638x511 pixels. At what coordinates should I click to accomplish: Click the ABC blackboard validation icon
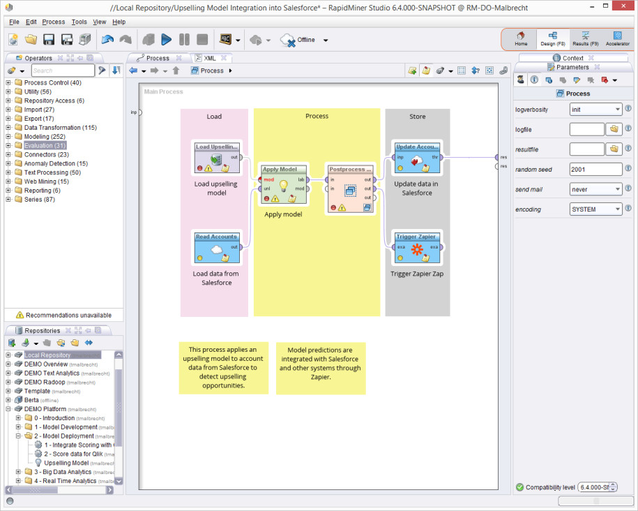click(x=225, y=39)
